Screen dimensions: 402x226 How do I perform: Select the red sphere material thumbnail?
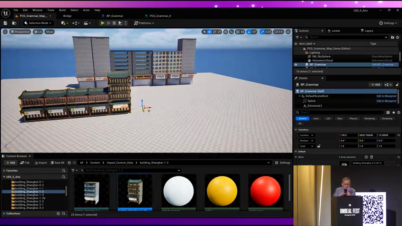pos(265,191)
